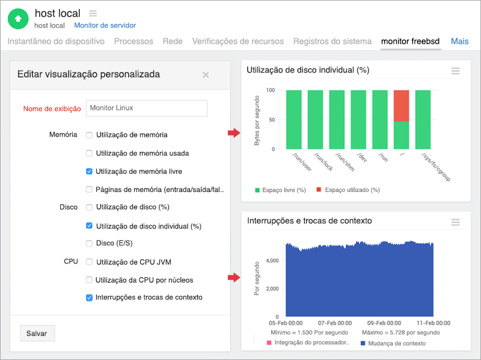Uncheck Utilização de memória livre

pos(89,172)
